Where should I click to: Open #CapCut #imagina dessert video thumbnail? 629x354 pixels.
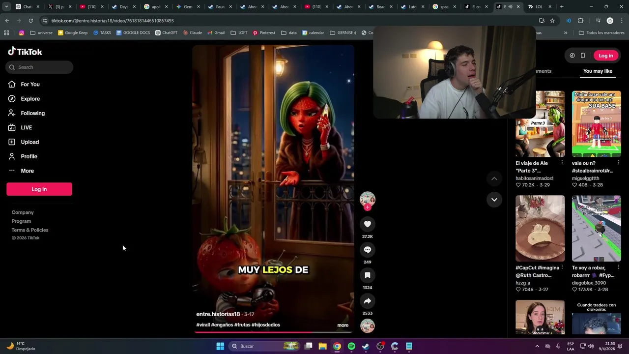point(540,229)
